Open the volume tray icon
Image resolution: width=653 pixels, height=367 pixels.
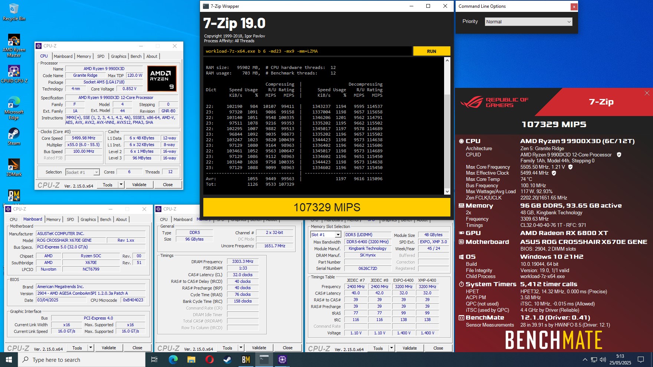603,360
